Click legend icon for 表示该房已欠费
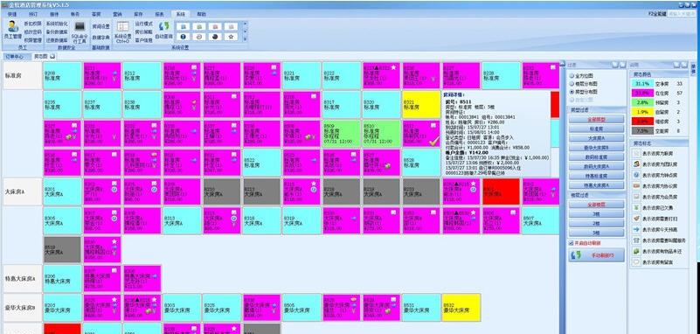The image size is (700, 334). 636,207
